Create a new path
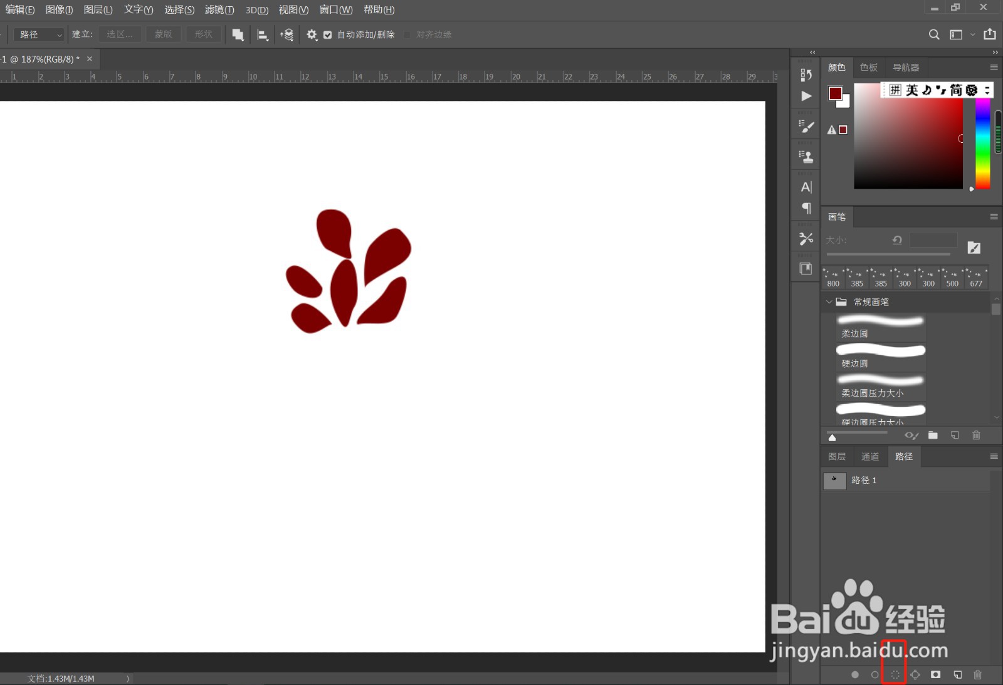Screen dimensions: 1003x685 pyautogui.click(x=957, y=675)
